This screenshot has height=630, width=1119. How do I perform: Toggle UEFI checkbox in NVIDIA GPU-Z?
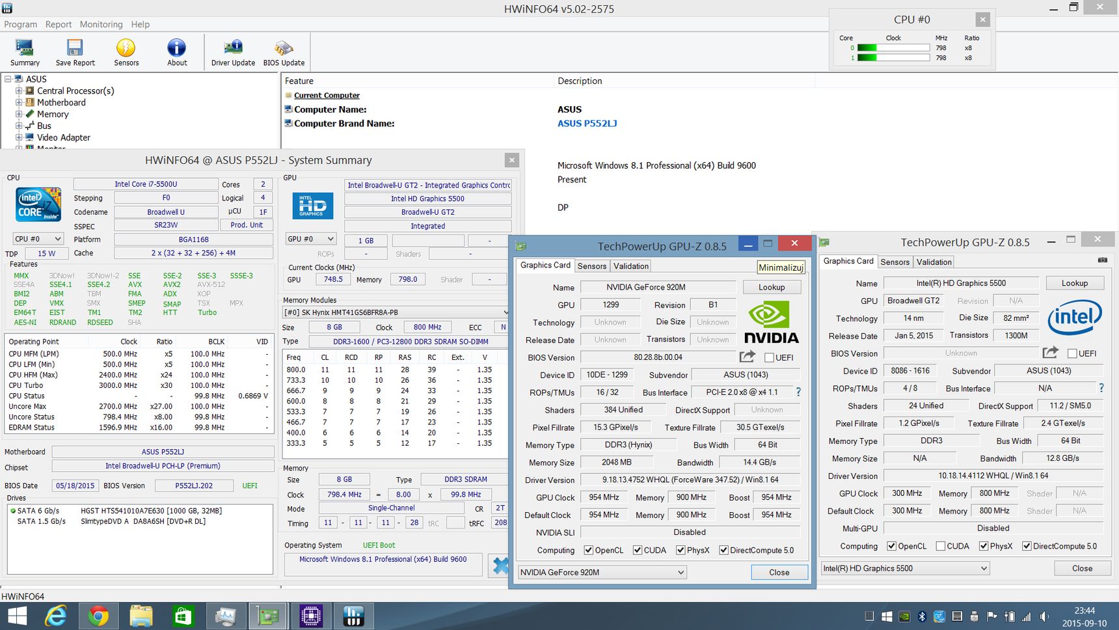[x=769, y=357]
